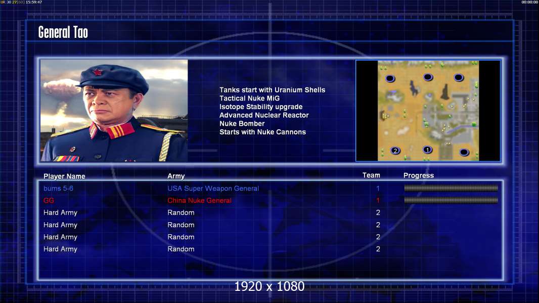Viewport: 539px width, 303px height.
Task: Click team number in bums 5-6 row
Action: click(x=378, y=188)
